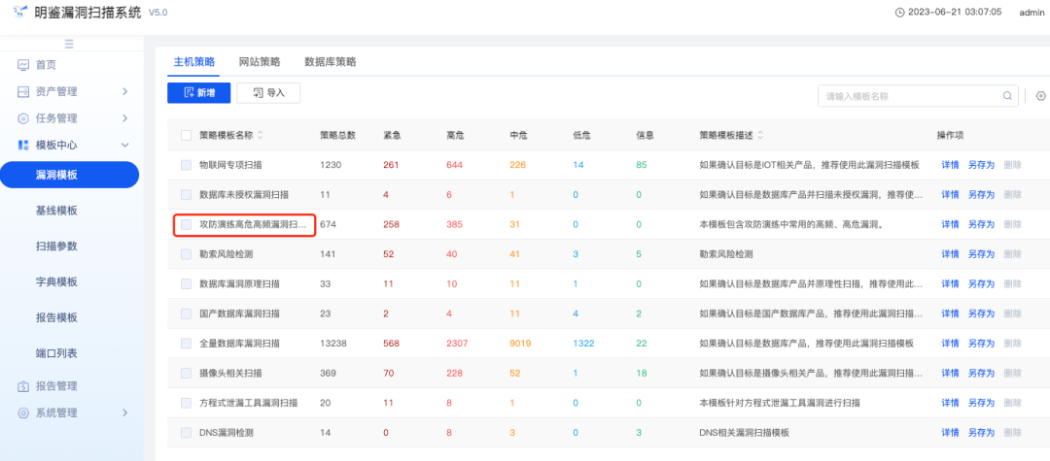Sort by 策略模板名称 column arrows

click(x=260, y=135)
